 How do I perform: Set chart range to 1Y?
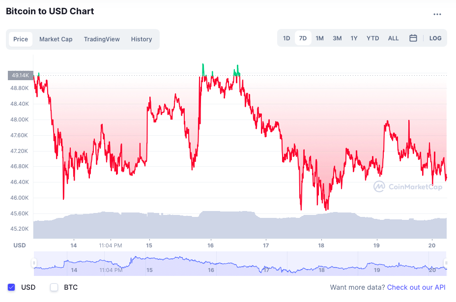[x=354, y=38]
